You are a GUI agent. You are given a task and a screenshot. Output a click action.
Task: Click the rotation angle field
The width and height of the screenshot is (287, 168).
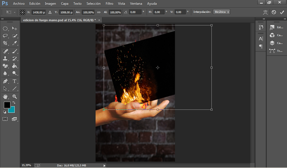tap(135, 12)
